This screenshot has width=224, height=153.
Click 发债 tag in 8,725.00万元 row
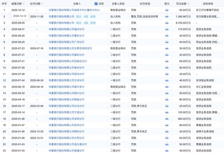[93, 23]
